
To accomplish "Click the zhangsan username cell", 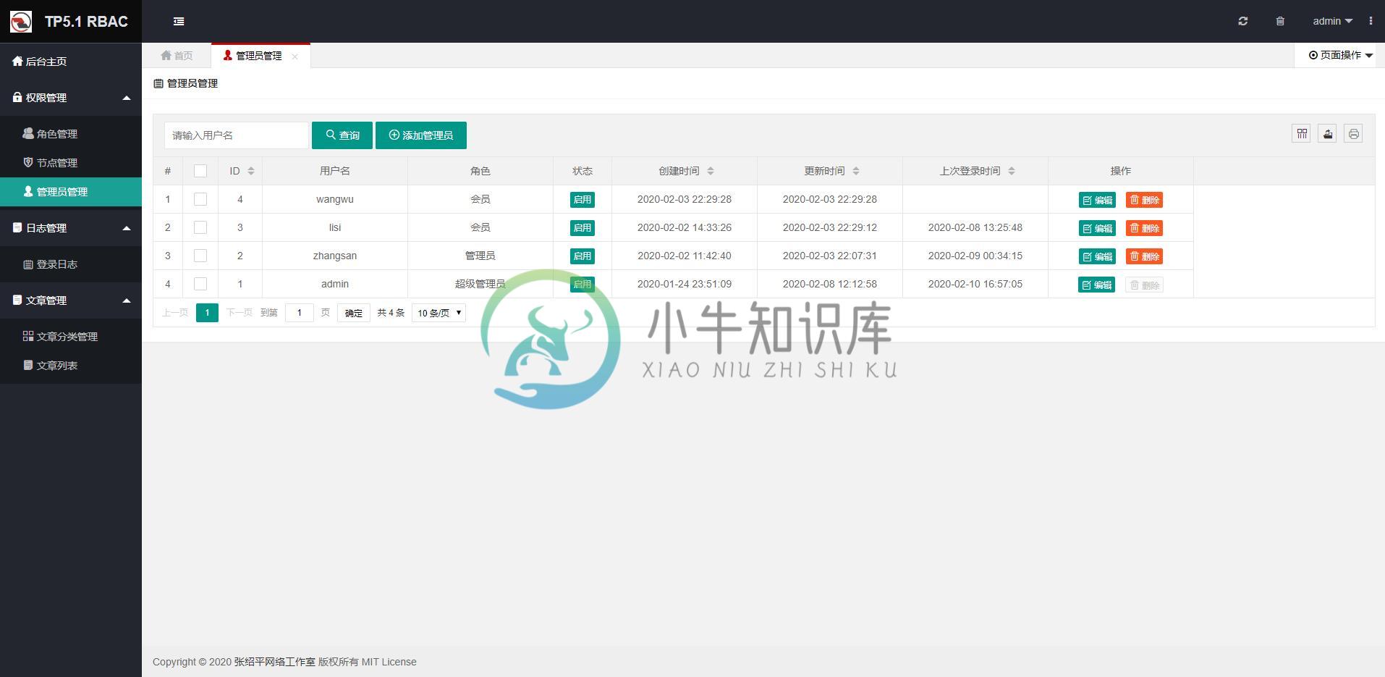I will pos(335,256).
